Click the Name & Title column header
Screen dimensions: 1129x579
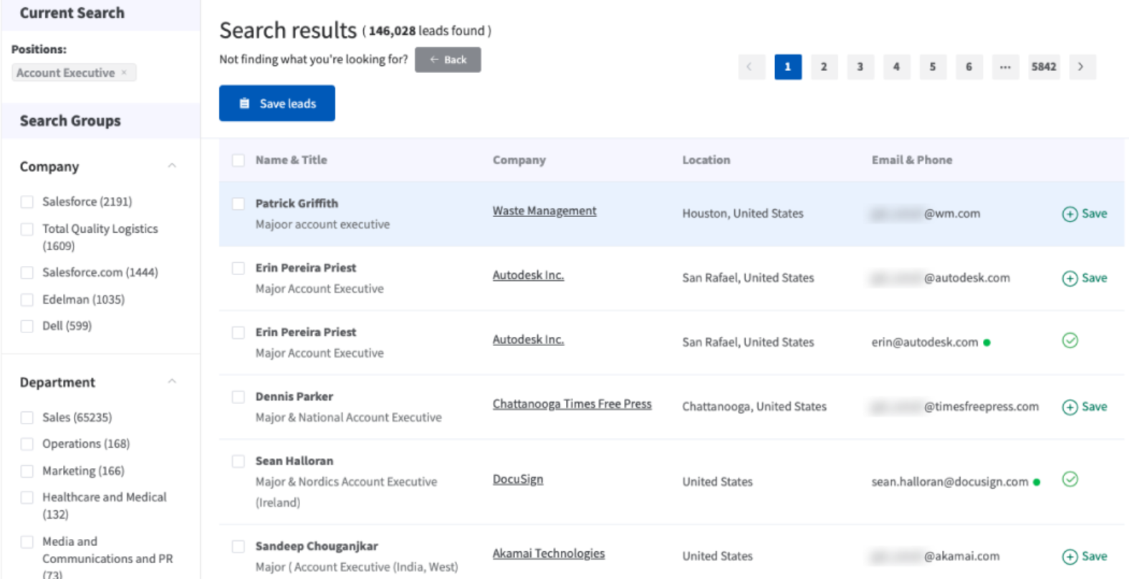[x=291, y=160]
